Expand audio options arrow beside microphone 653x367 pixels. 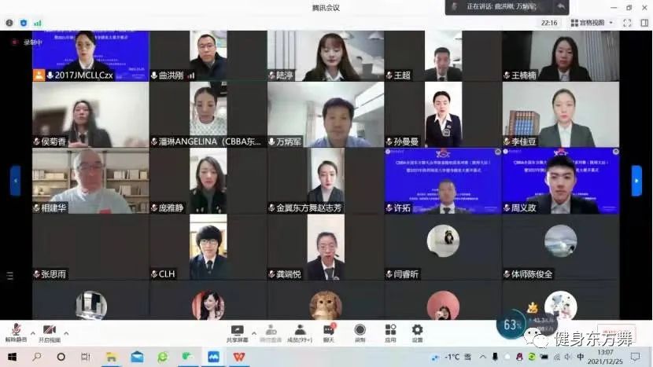[x=32, y=333]
